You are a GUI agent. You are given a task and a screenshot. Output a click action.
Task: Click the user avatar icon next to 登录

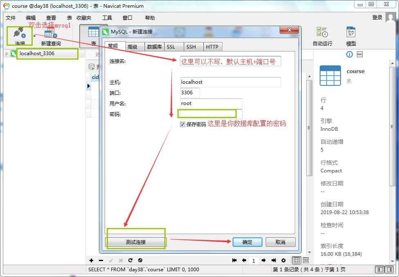click(391, 17)
